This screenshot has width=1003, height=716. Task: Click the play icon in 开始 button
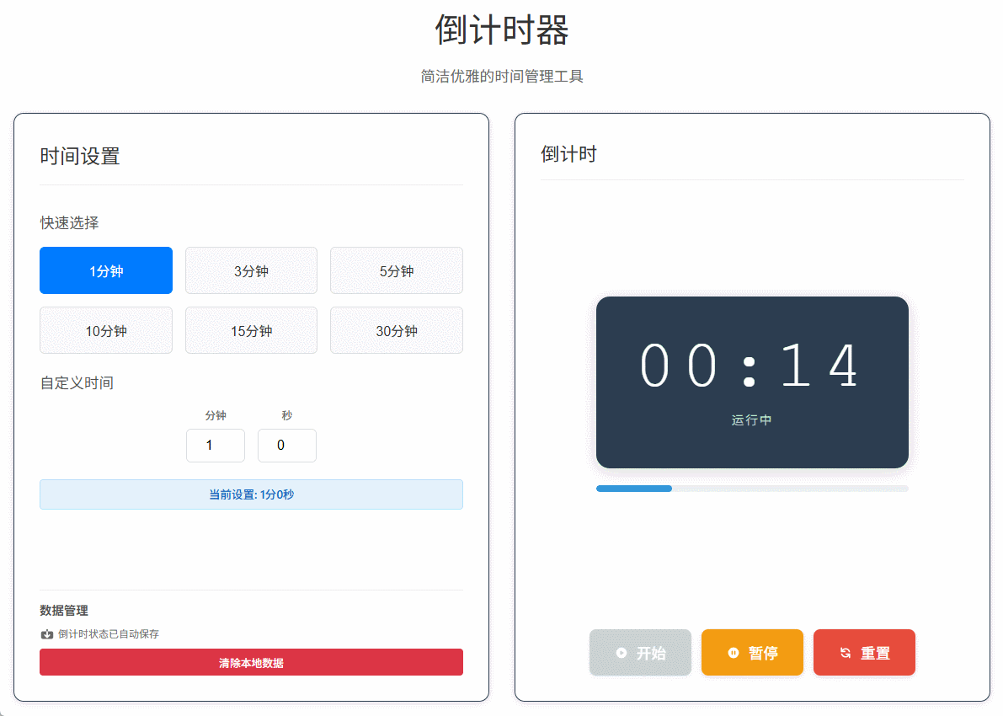coord(622,653)
